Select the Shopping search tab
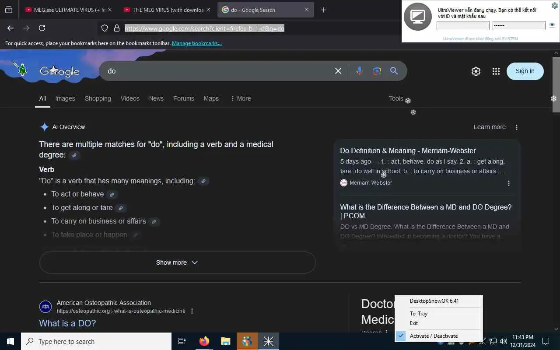 (x=98, y=98)
